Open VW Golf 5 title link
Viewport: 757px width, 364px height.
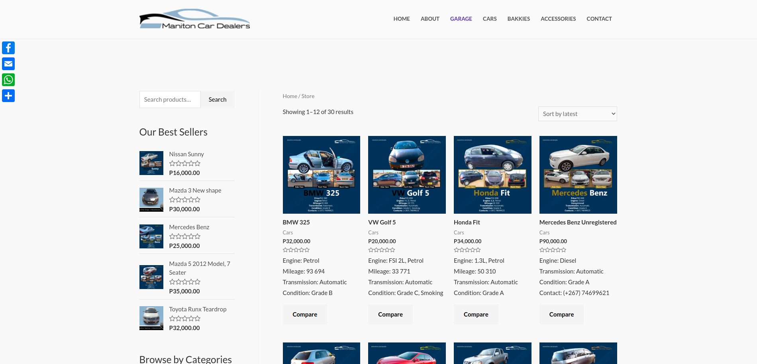(x=382, y=222)
